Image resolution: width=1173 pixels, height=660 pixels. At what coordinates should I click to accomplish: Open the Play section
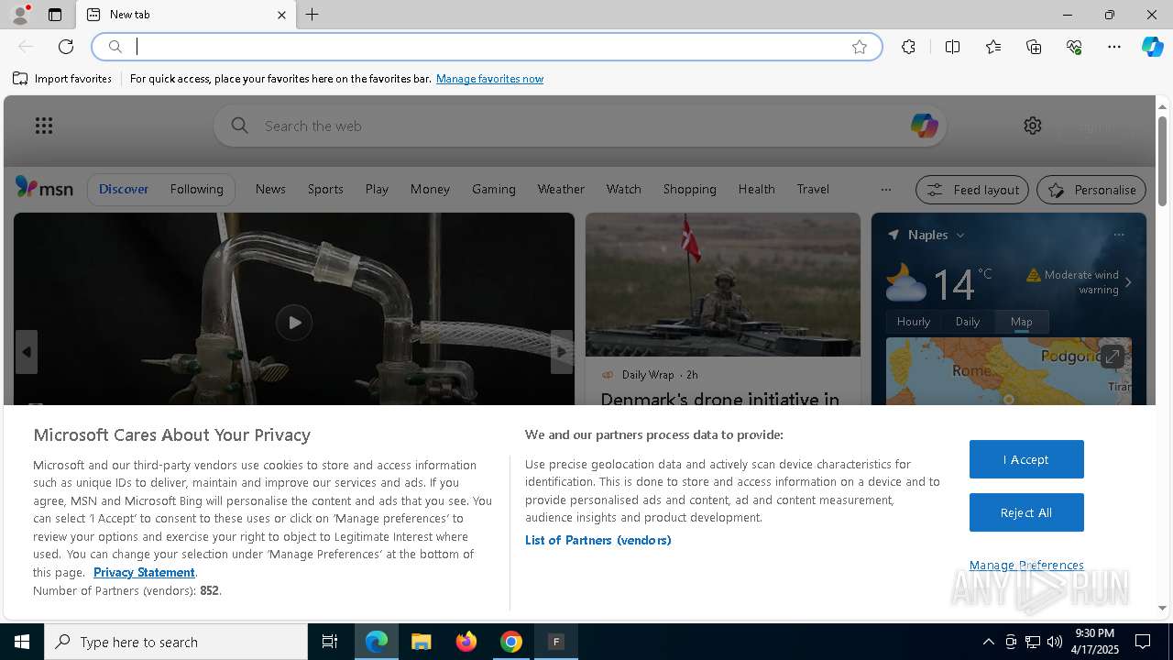click(x=377, y=189)
